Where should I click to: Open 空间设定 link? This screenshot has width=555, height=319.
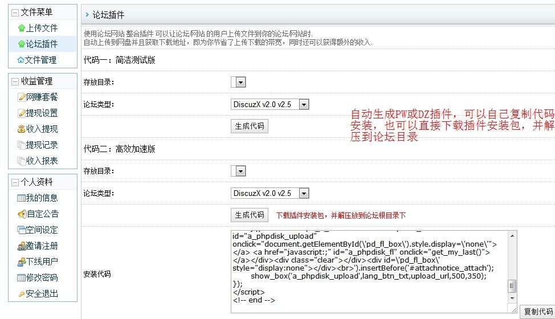[42, 230]
